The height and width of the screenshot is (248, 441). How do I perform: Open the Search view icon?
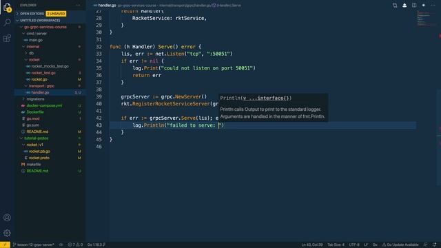coord(7,23)
